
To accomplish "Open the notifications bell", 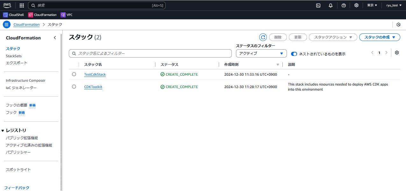I will 331,5.
